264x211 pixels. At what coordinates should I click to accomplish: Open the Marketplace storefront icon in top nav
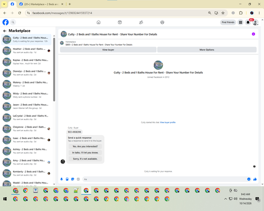click(x=120, y=22)
